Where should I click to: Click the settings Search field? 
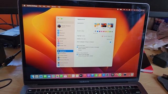(65, 22)
